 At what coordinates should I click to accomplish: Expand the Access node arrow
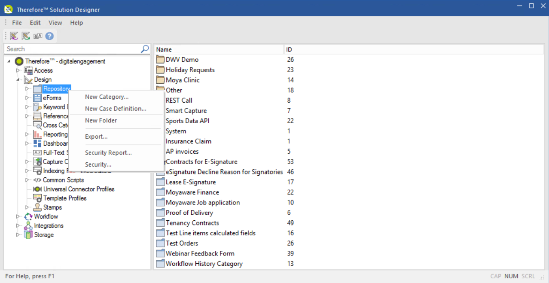tap(18, 70)
